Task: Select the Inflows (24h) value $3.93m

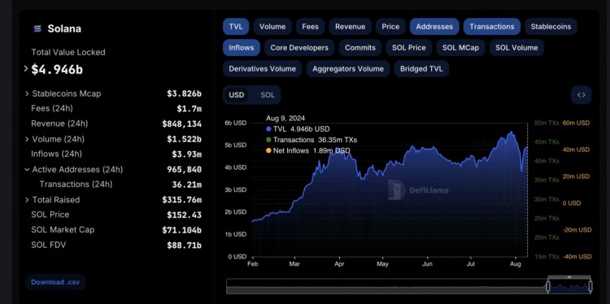Action: point(187,154)
